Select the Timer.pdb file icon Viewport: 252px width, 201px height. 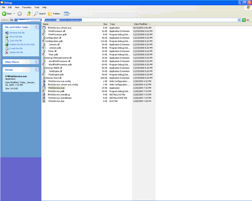tap(44, 55)
